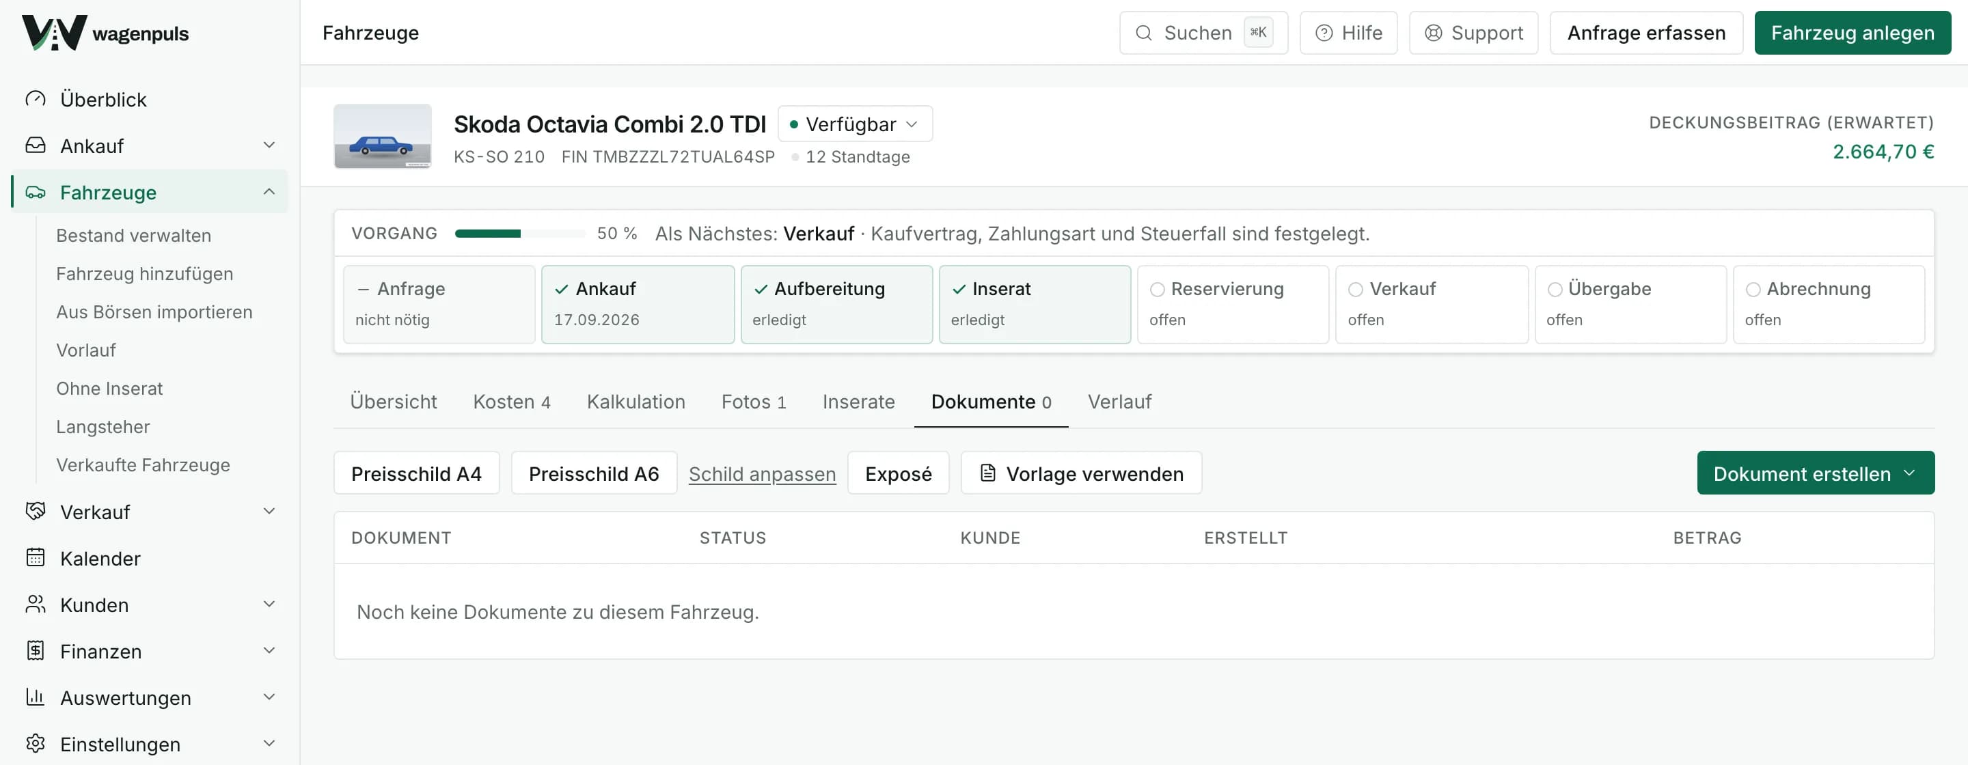This screenshot has height=765, width=1968.
Task: Expand the Kunden sidebar section
Action: (269, 604)
